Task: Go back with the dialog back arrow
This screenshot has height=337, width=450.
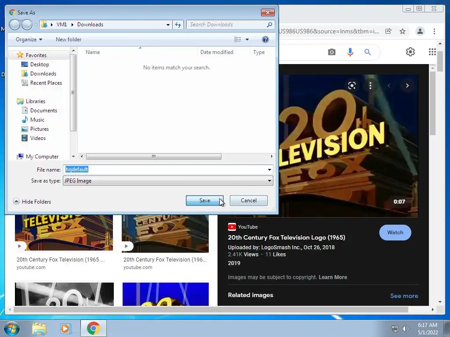Action: pyautogui.click(x=15, y=25)
